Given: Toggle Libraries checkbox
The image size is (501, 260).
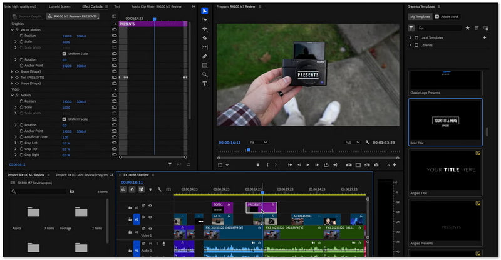Looking at the screenshot, I should (416, 45).
